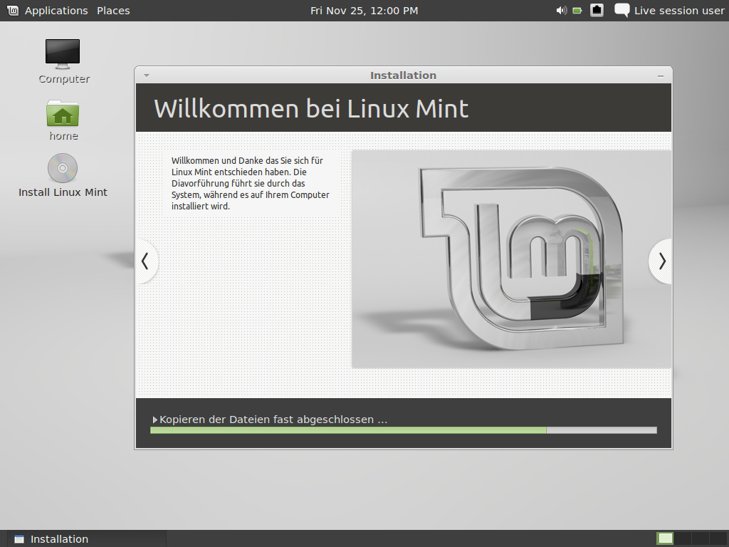Click the Kopieren der Dateien status text
Screen dimensions: 729x547
273,420
